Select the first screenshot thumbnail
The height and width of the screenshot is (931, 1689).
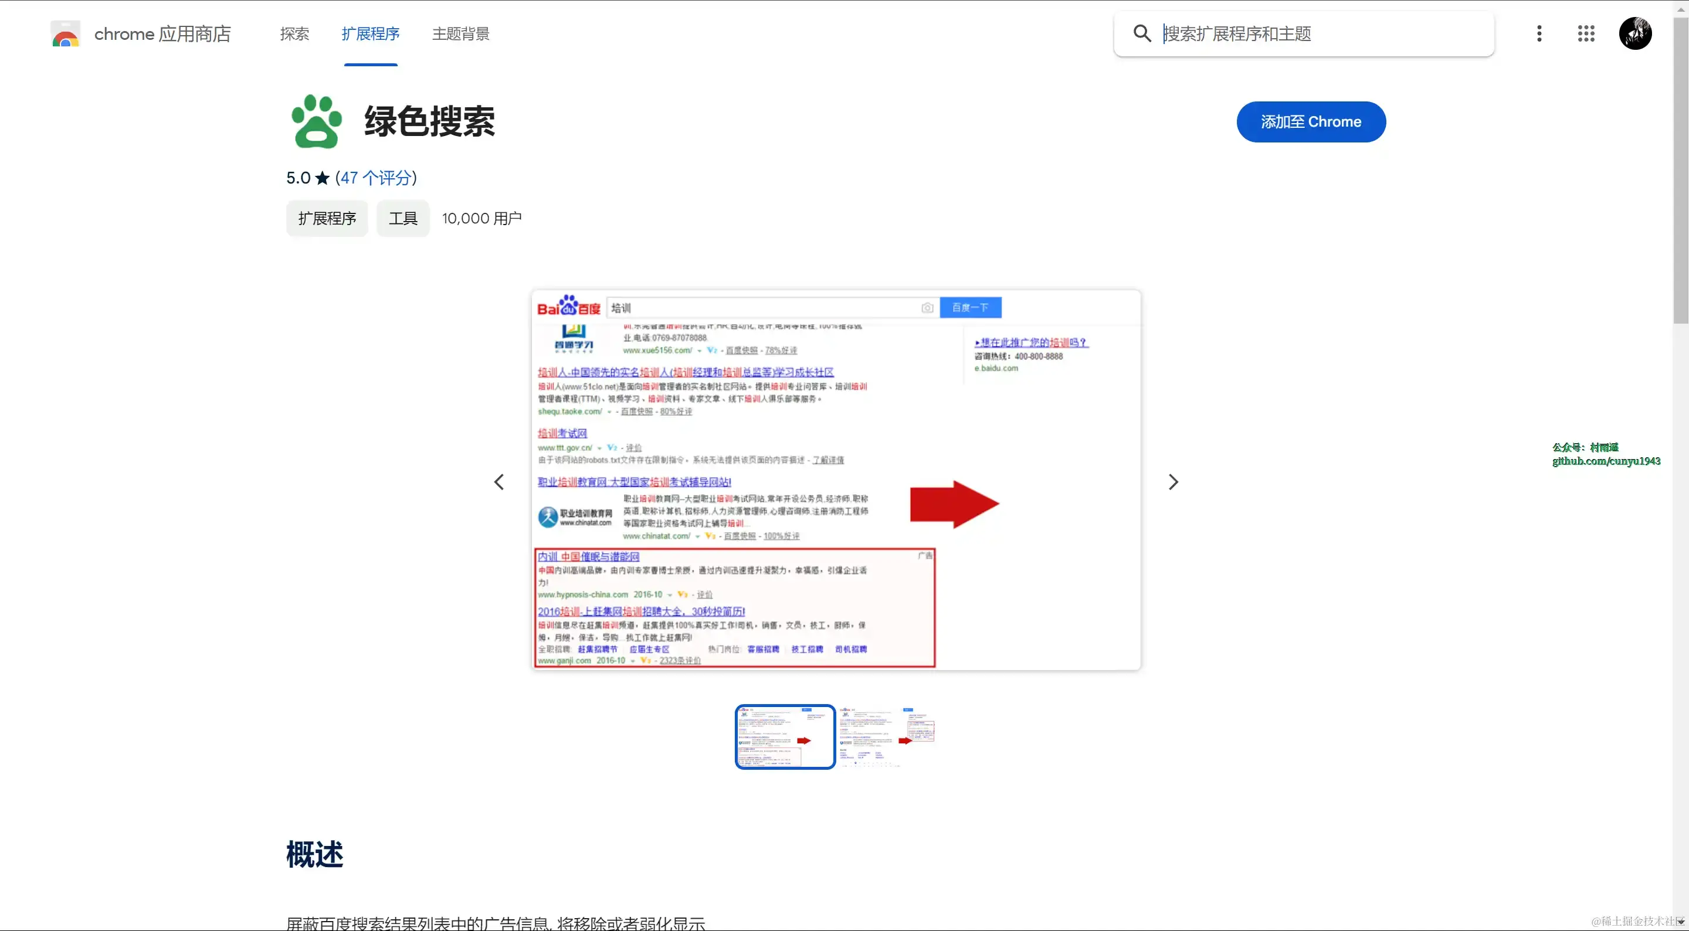click(x=785, y=737)
